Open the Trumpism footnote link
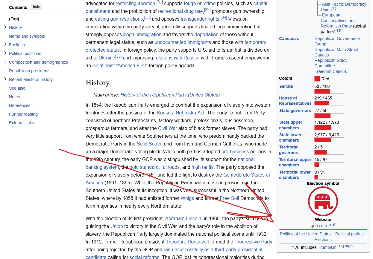 tap(327, 247)
